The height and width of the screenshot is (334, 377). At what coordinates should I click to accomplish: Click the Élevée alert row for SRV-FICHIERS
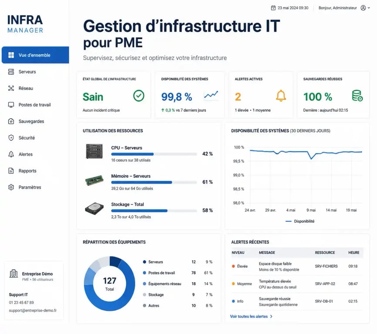297,266
